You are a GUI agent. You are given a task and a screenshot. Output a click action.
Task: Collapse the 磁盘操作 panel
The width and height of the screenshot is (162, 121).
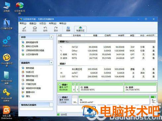tap(51, 63)
